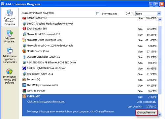Click Microsoft Office Enterprise 2007 icon
The height and width of the screenshot is (119, 165).
pyautogui.click(x=24, y=40)
